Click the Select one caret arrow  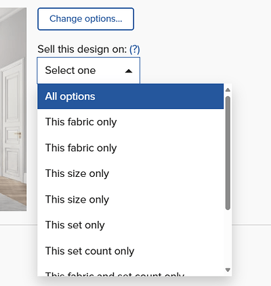pos(129,71)
